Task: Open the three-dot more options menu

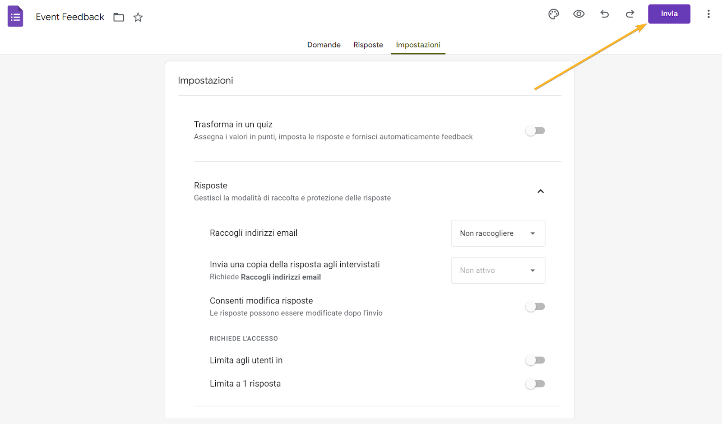Action: click(708, 14)
